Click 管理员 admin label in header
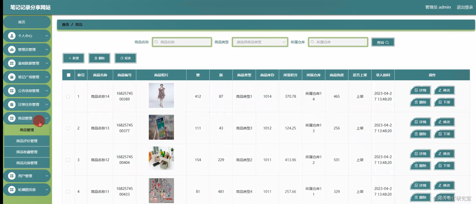The image size is (476, 204). [438, 7]
